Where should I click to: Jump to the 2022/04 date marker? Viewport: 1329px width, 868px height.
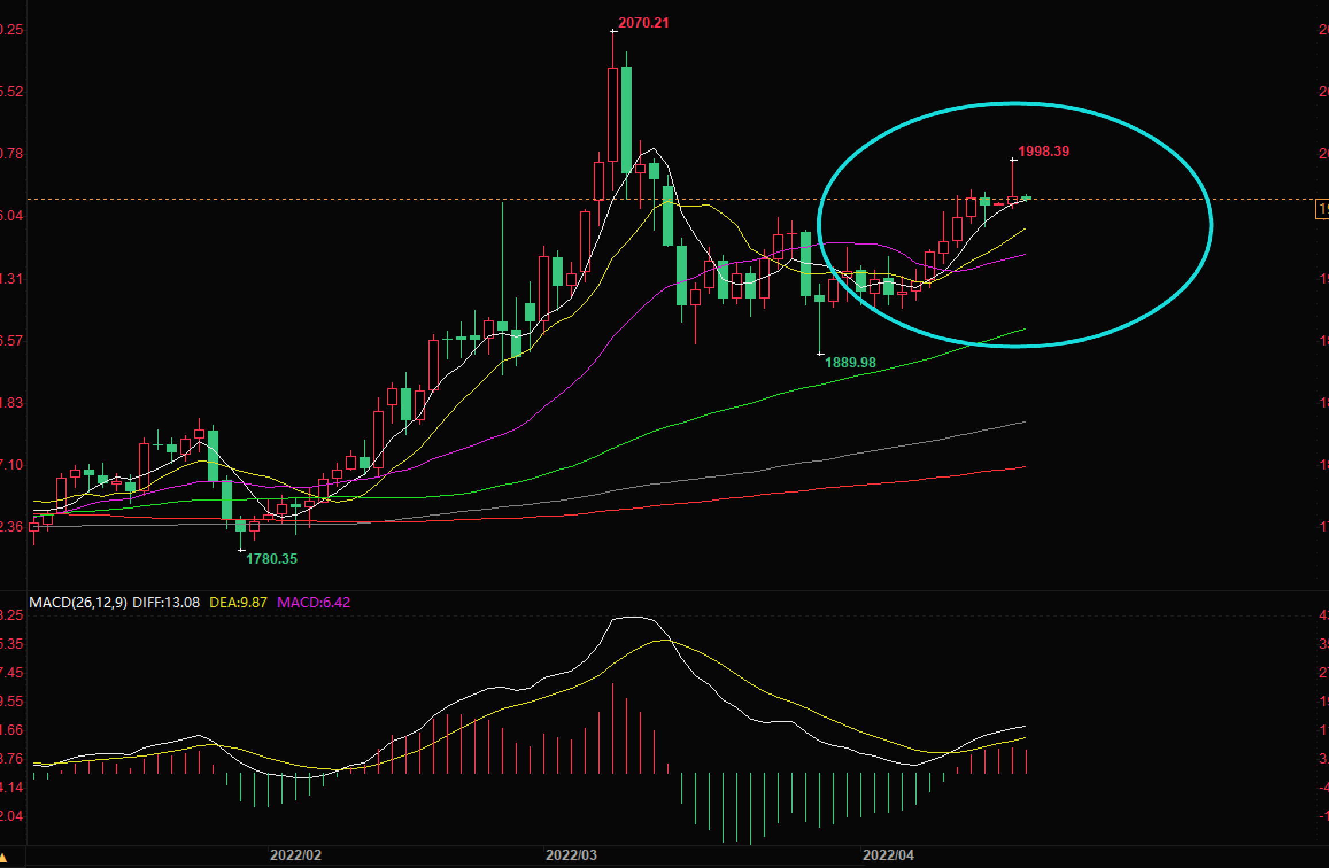888,855
